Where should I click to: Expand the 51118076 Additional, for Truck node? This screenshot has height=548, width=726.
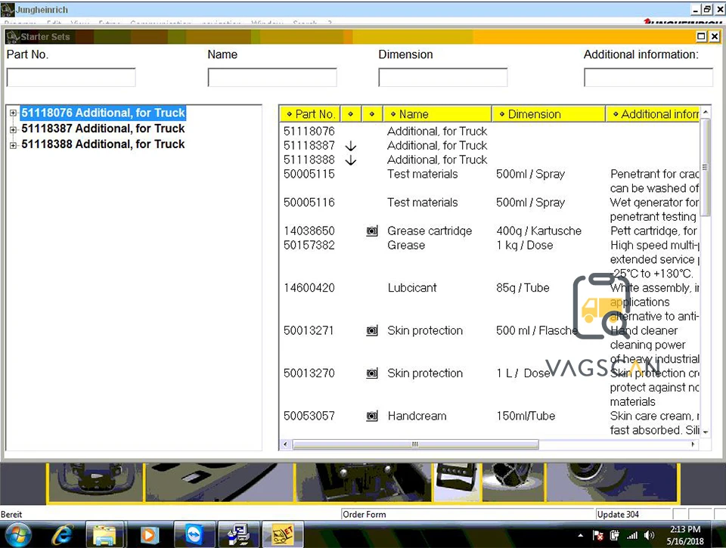(x=13, y=113)
